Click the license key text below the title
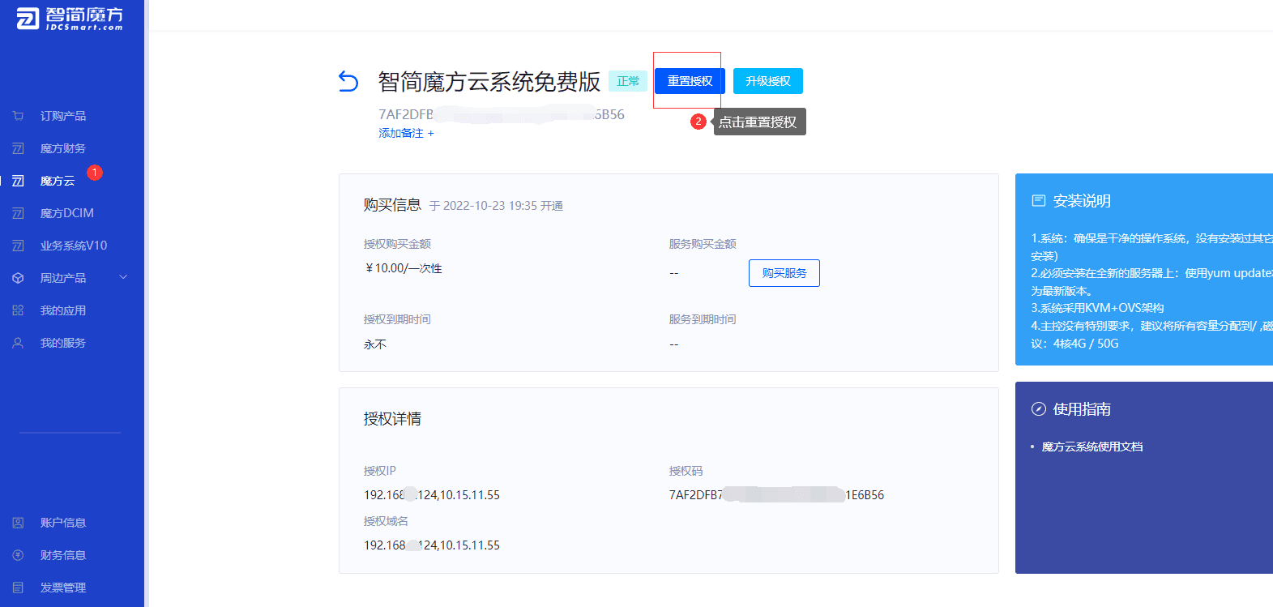 (502, 114)
